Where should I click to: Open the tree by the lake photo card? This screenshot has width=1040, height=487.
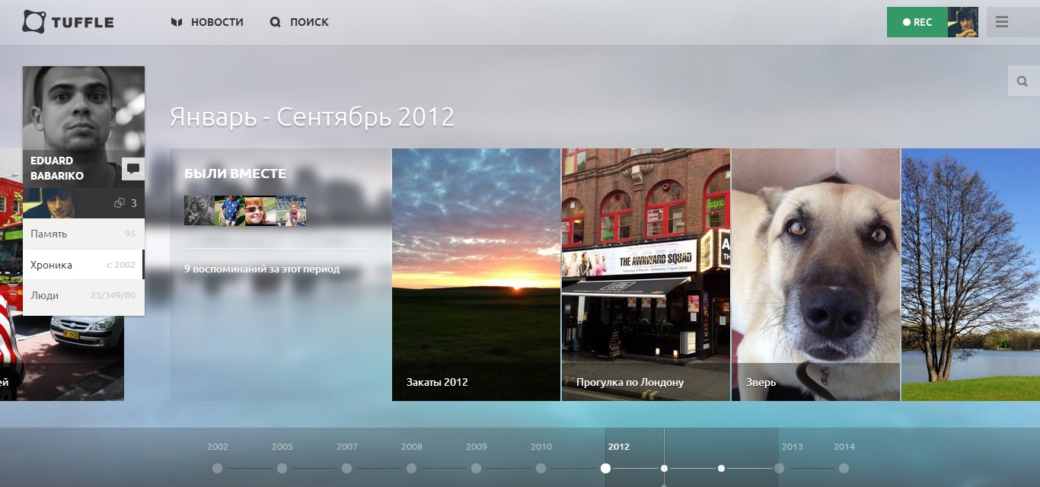pyautogui.click(x=971, y=275)
